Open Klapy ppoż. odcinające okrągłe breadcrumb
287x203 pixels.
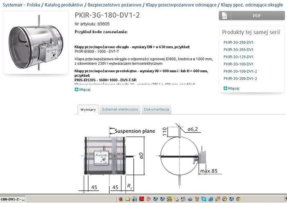[252, 5]
